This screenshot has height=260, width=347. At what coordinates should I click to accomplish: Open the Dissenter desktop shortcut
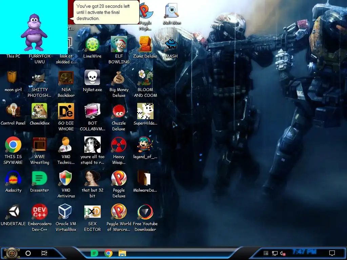pyautogui.click(x=39, y=178)
